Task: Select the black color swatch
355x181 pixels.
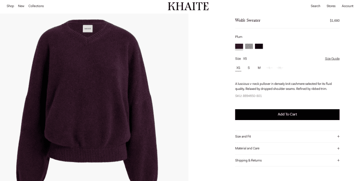Action: 259,46
